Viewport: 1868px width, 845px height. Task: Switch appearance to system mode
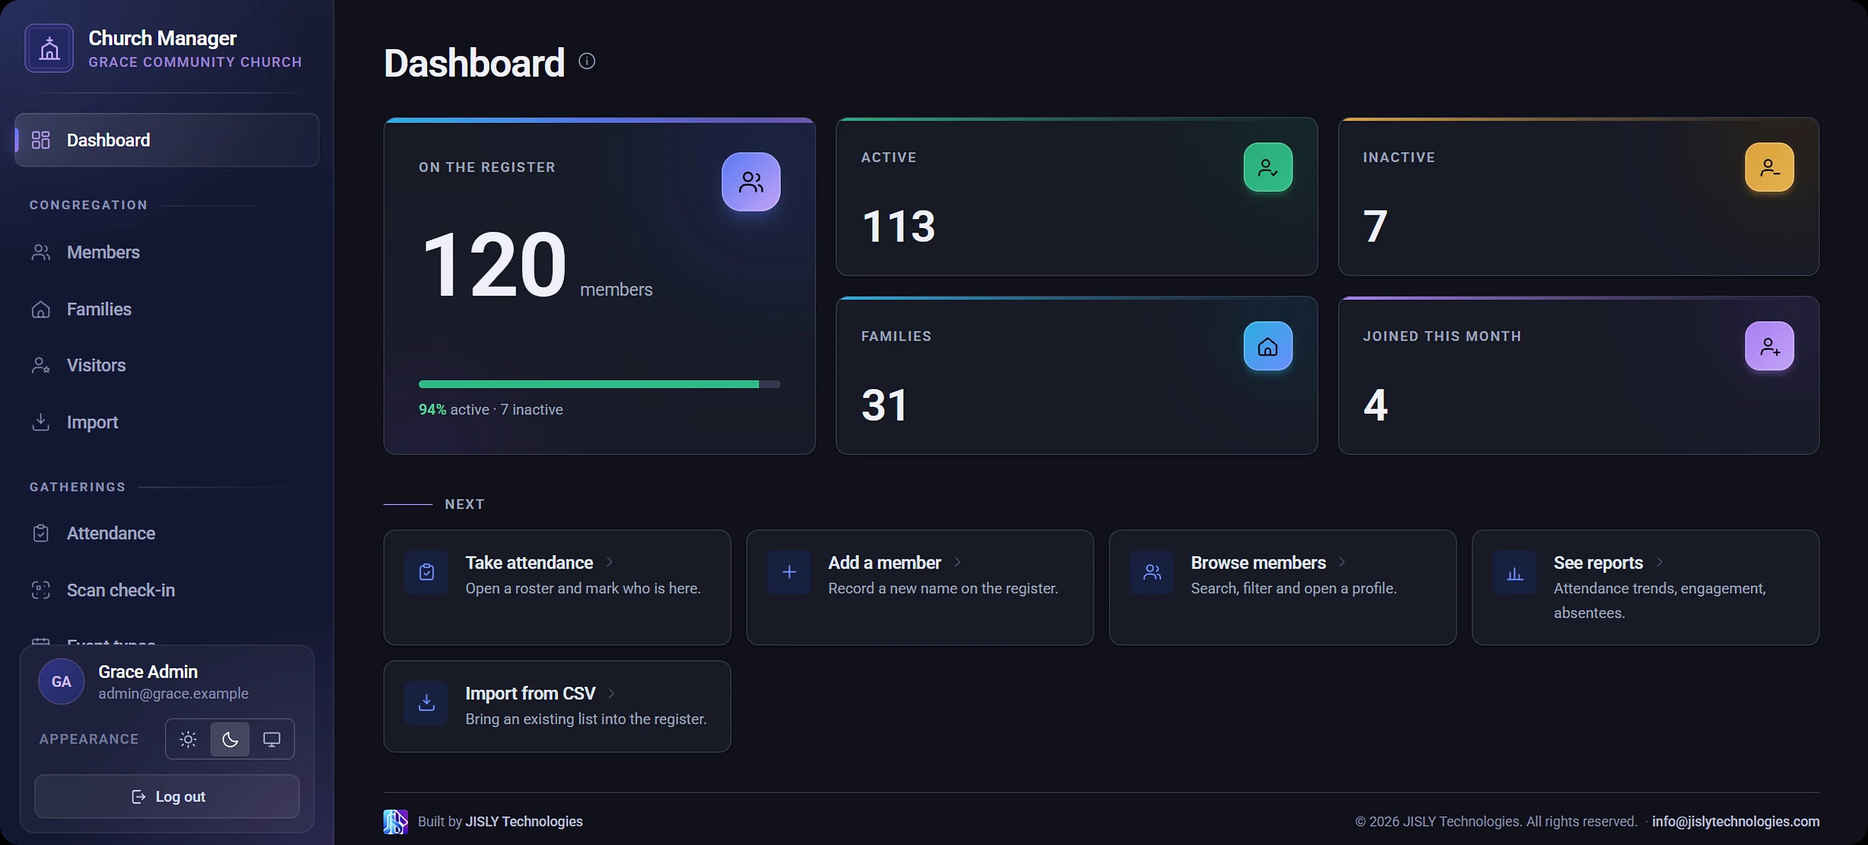[x=271, y=739]
